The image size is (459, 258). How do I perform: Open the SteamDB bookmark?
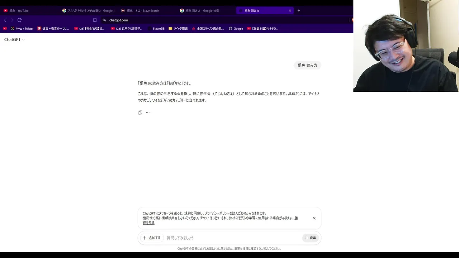coord(156,28)
